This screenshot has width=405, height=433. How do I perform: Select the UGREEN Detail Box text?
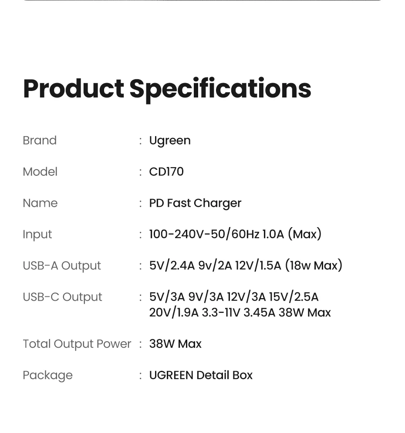(x=201, y=375)
